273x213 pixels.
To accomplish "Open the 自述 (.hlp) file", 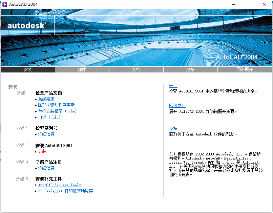I will click(x=49, y=117).
